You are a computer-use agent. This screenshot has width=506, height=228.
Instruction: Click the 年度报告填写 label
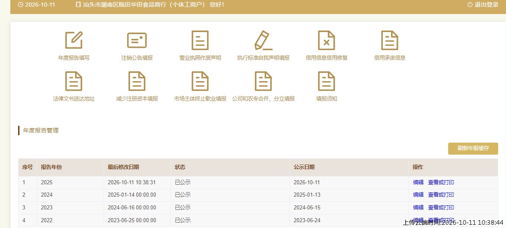tap(74, 58)
